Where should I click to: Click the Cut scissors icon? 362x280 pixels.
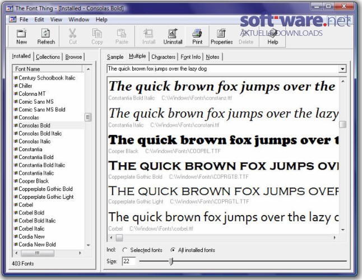72,33
